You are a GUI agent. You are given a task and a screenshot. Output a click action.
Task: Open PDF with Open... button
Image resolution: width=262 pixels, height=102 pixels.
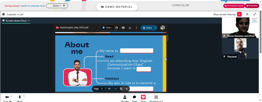(x=107, y=28)
